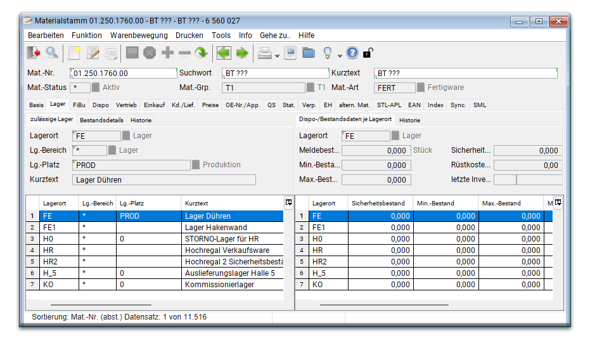Switch to the FiBu tab
This screenshot has width=590, height=350.
[79, 105]
